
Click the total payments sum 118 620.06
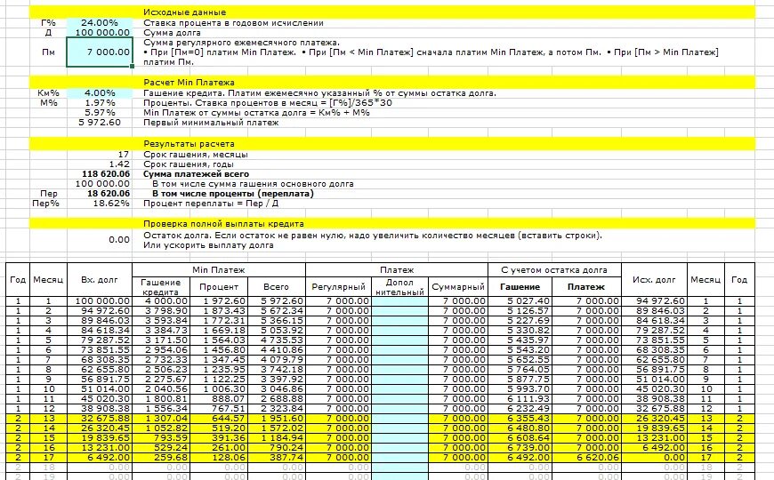[x=100, y=174]
